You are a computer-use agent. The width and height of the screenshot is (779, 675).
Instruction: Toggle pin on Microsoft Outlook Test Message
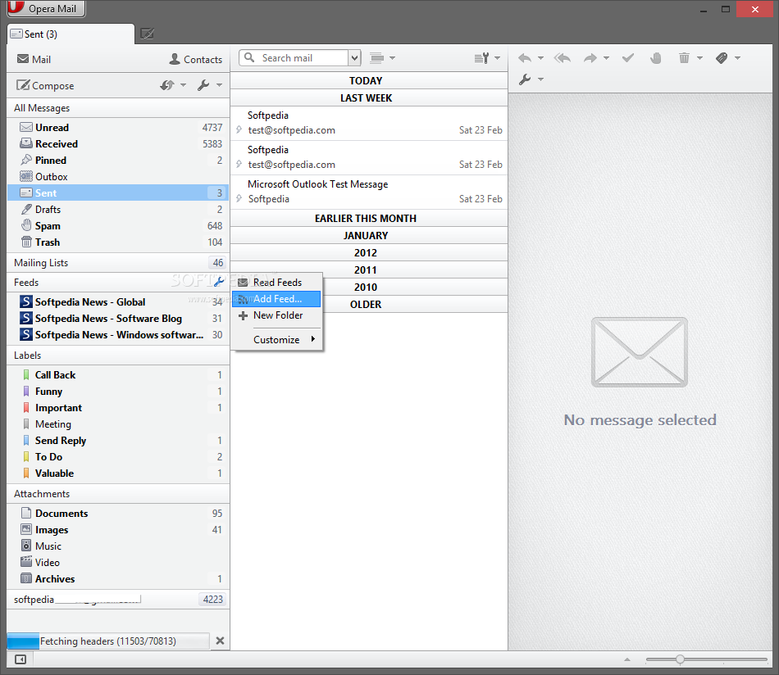point(239,198)
